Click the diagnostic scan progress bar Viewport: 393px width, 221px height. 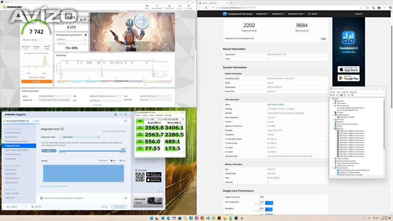[x=92, y=151]
